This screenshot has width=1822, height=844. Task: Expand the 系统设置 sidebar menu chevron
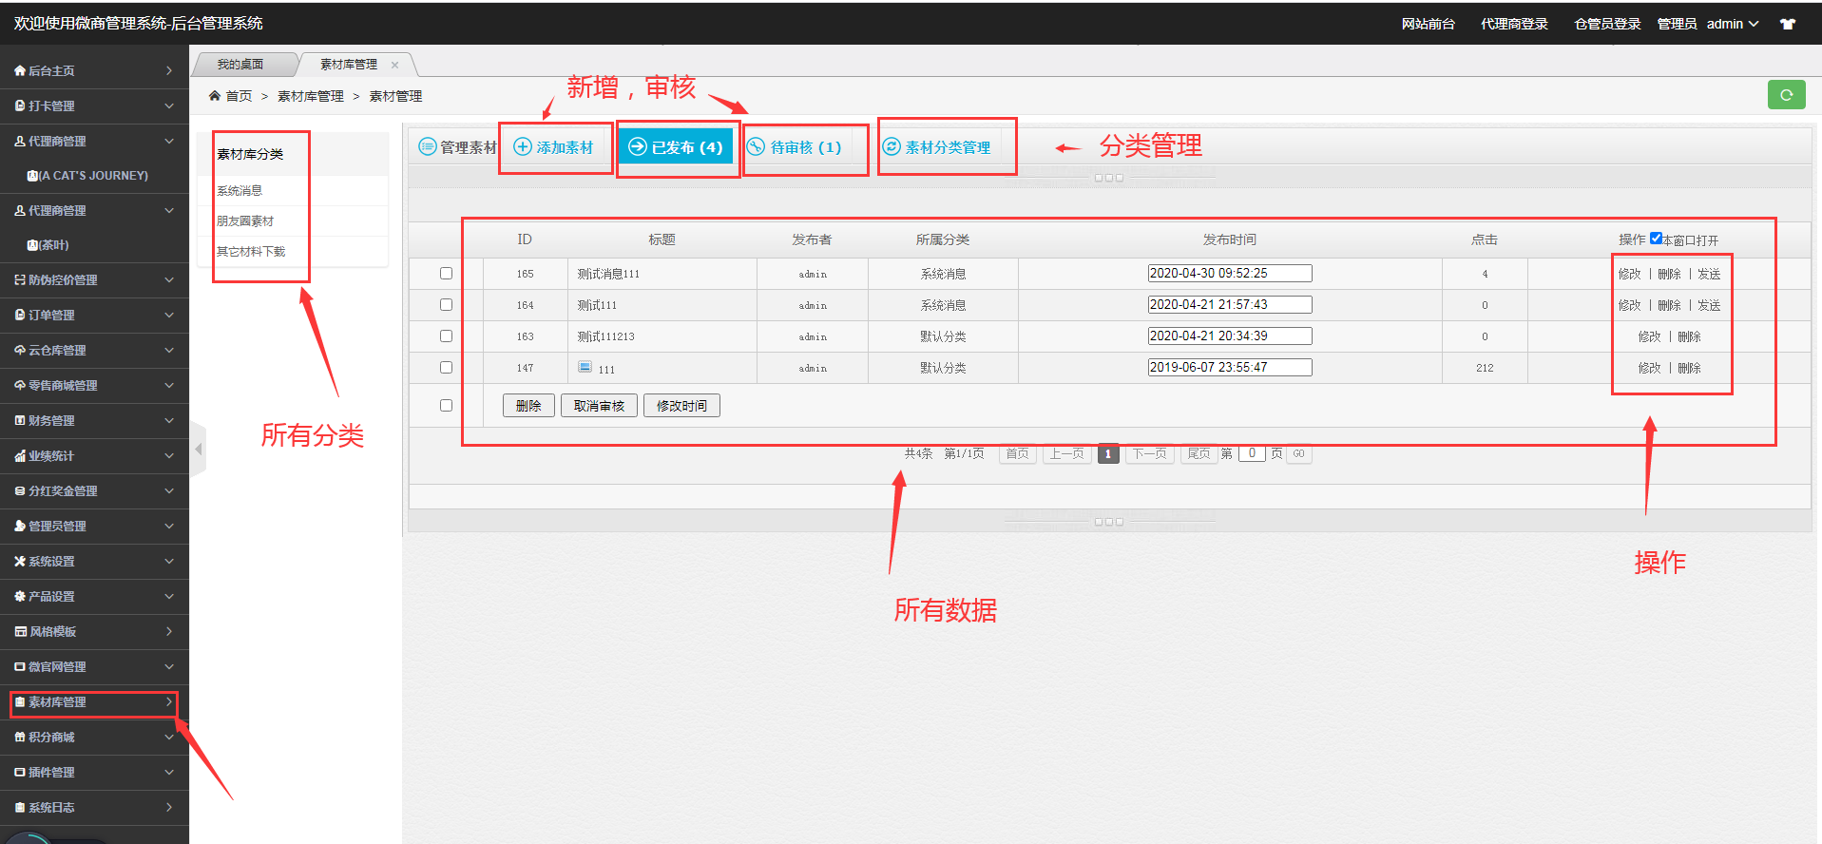tap(169, 561)
